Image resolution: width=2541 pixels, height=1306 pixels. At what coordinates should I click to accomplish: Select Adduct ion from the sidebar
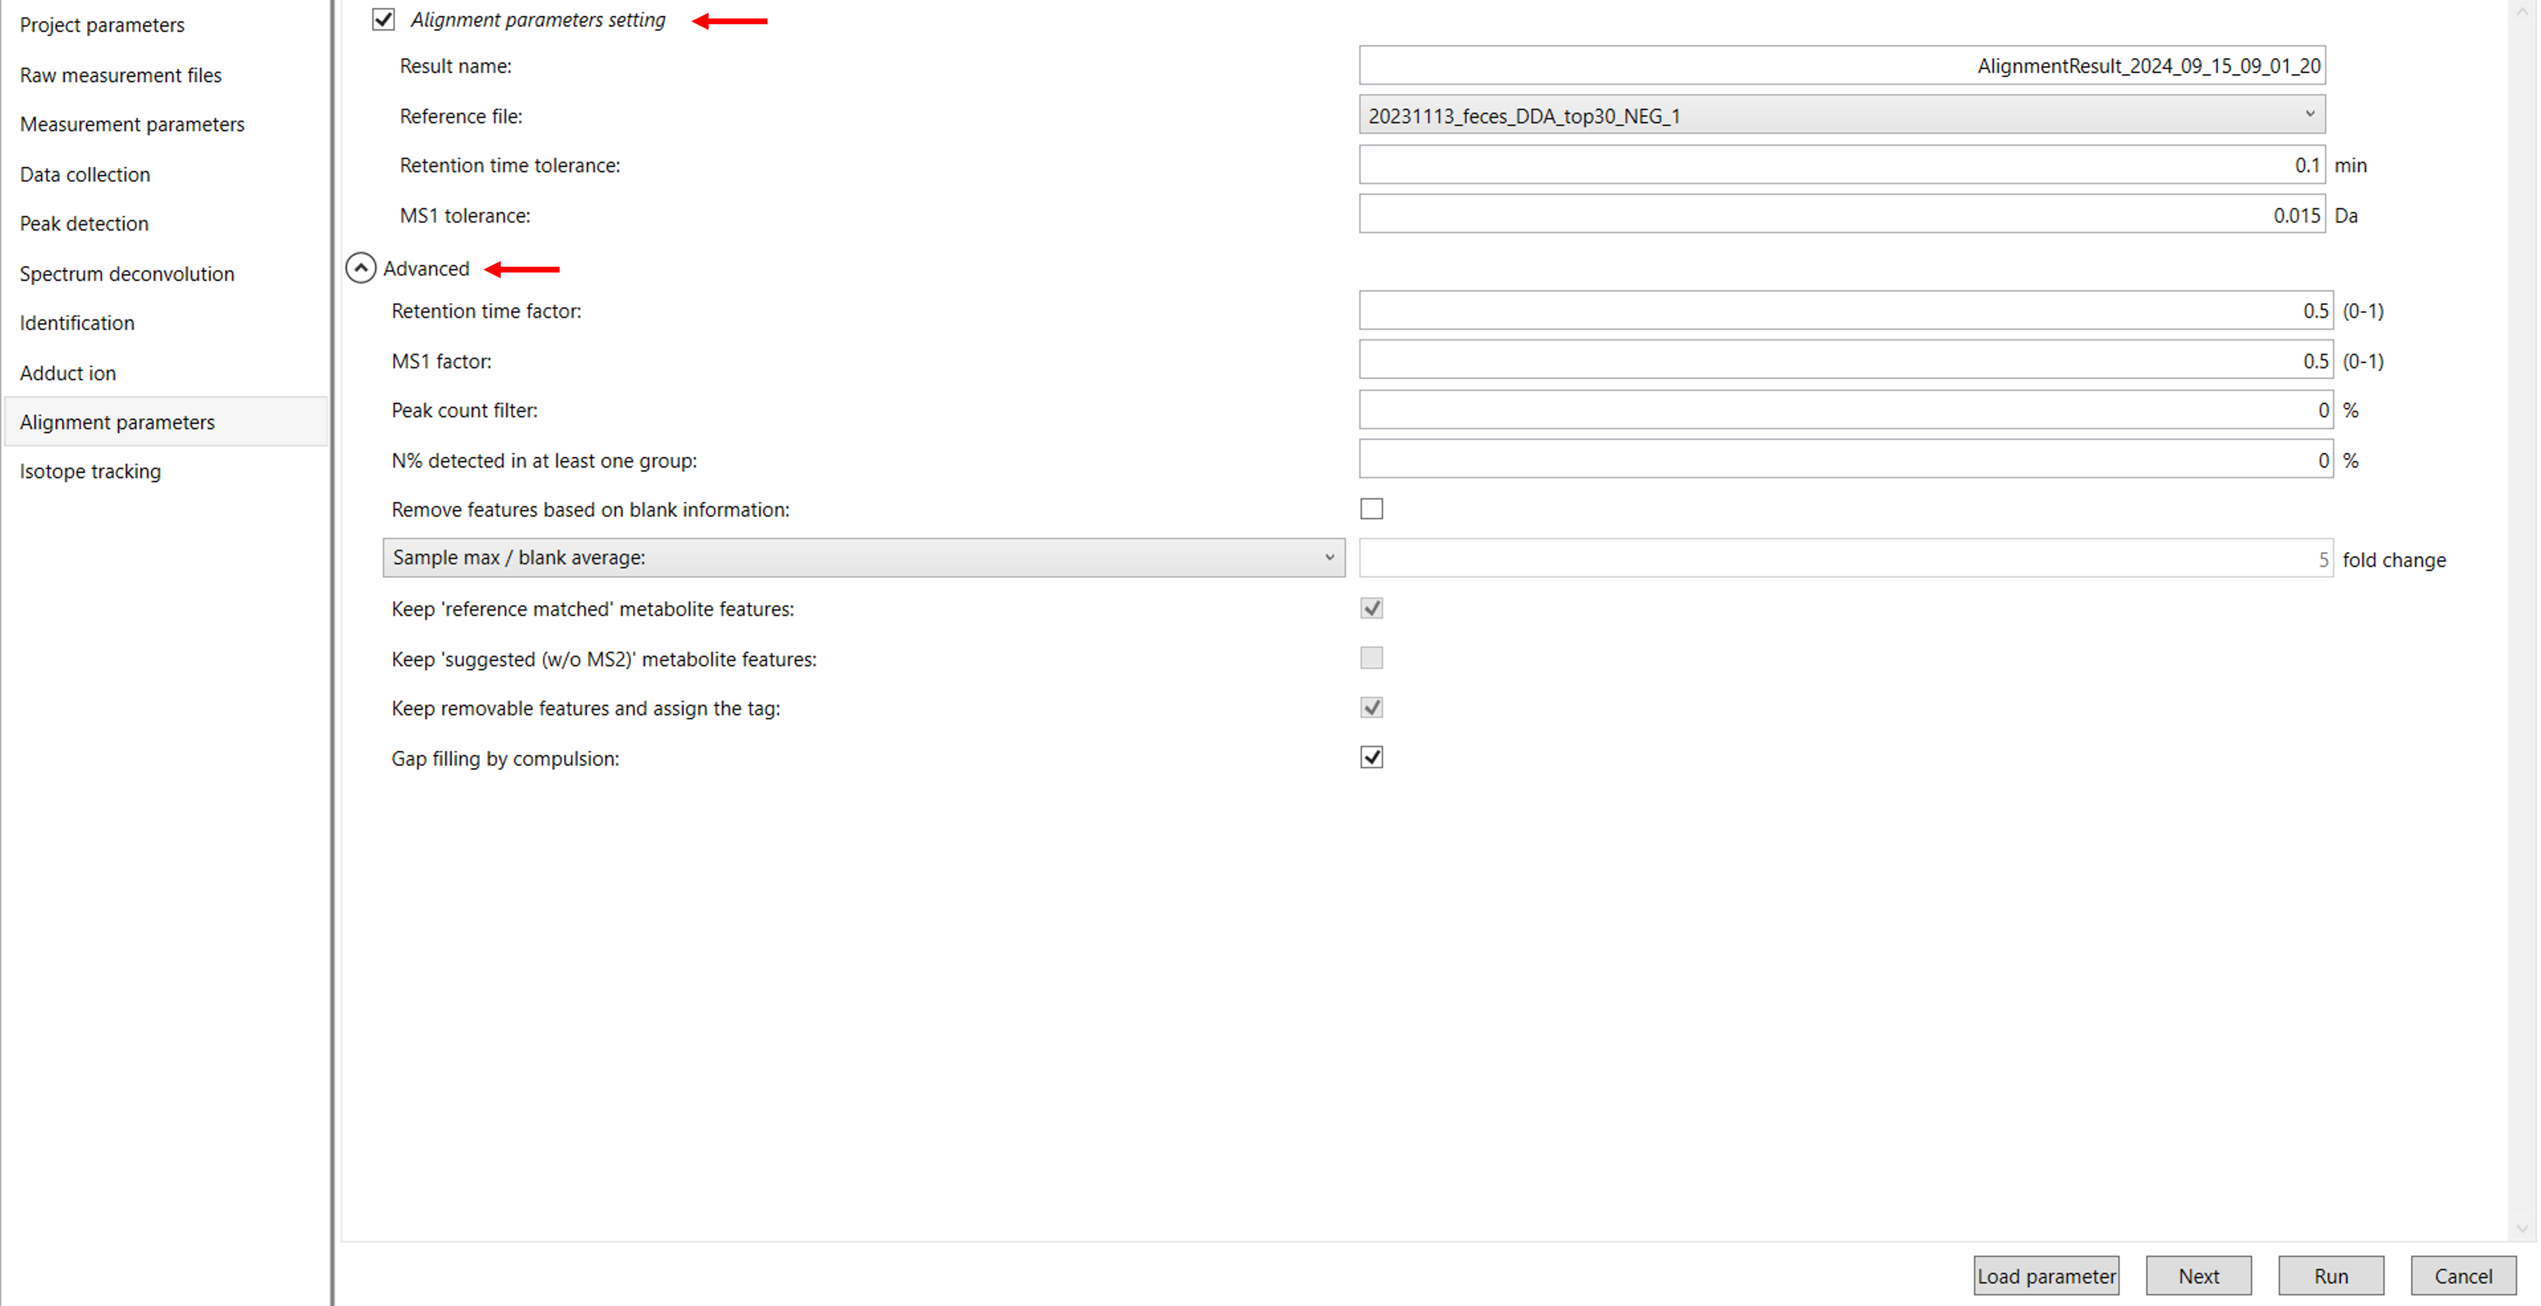(x=68, y=372)
